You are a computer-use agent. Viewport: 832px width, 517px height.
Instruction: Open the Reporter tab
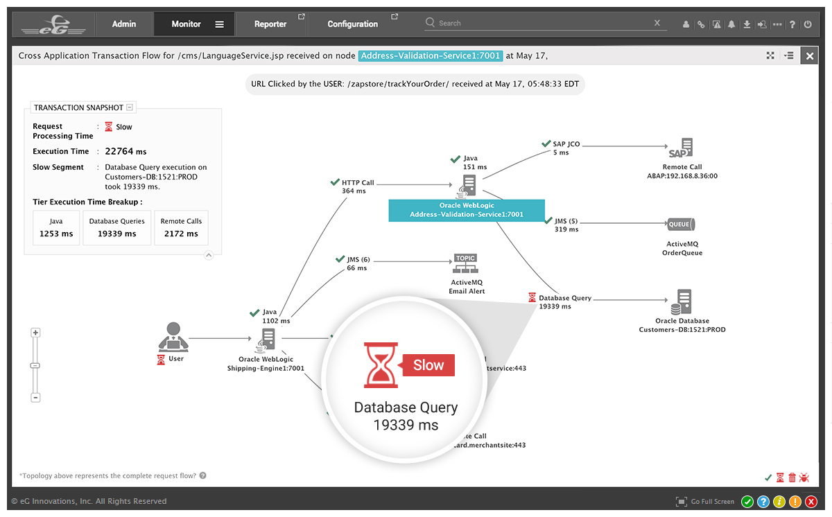point(270,24)
